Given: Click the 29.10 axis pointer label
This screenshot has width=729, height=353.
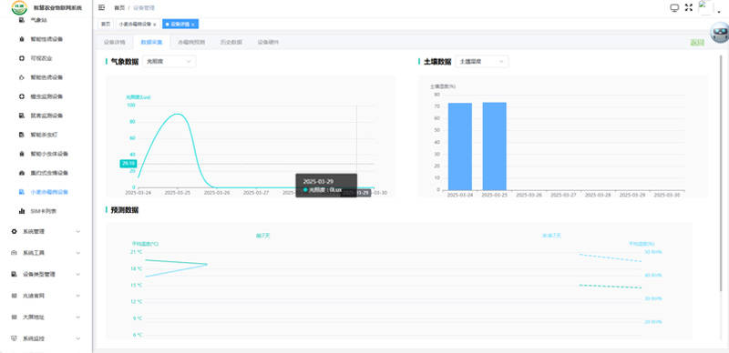Looking at the screenshot, I should [x=128, y=164].
